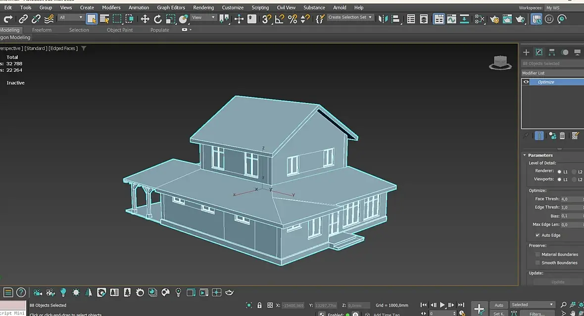Switch to the Freeform ribbon tab

point(42,30)
